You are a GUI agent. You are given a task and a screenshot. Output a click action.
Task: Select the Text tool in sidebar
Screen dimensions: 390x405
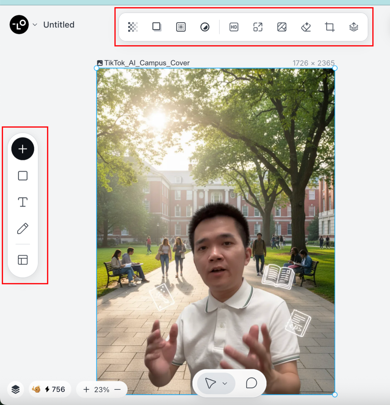(x=23, y=202)
